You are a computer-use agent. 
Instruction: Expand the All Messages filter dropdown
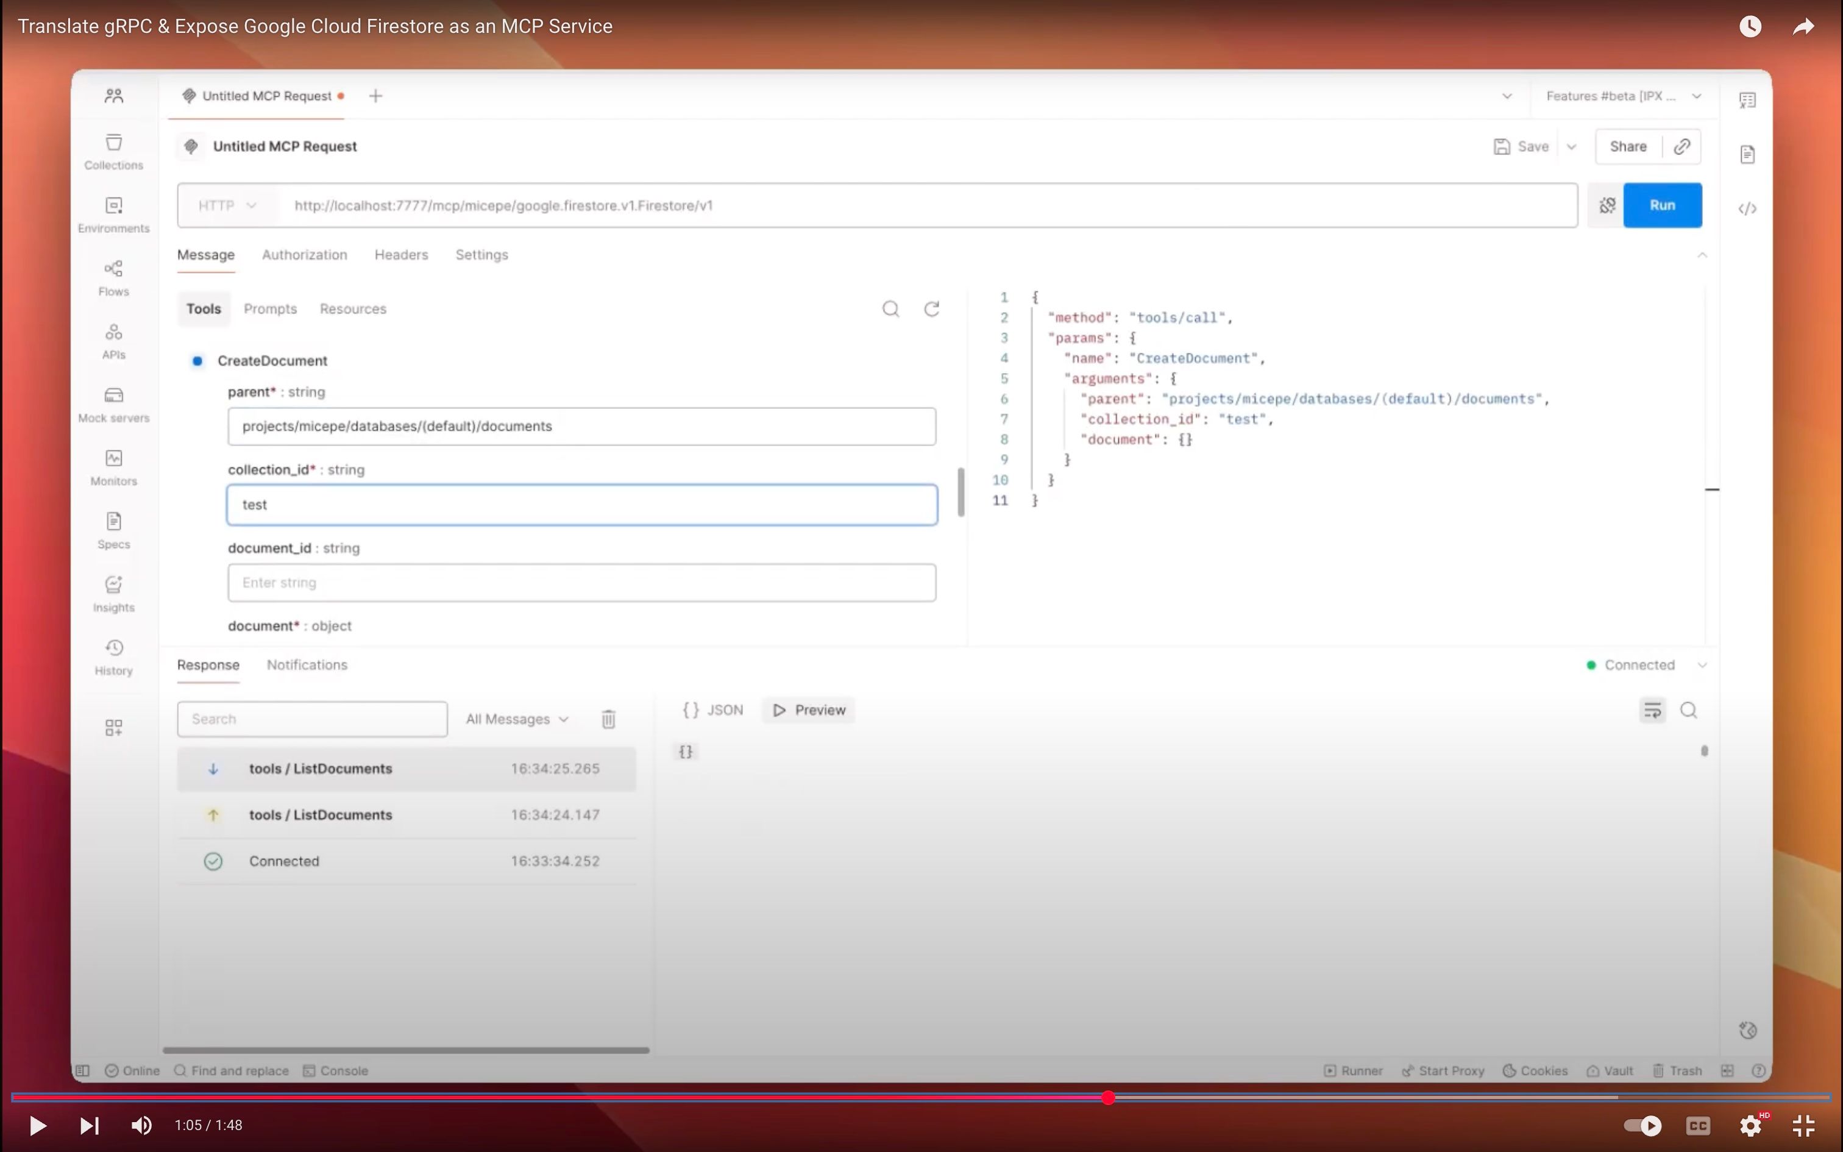517,719
